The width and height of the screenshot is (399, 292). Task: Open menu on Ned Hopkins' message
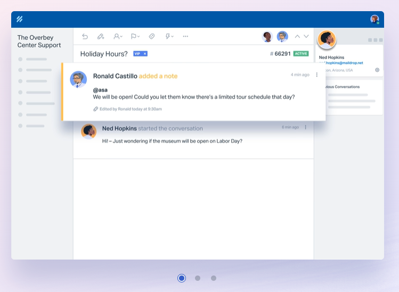[306, 127]
